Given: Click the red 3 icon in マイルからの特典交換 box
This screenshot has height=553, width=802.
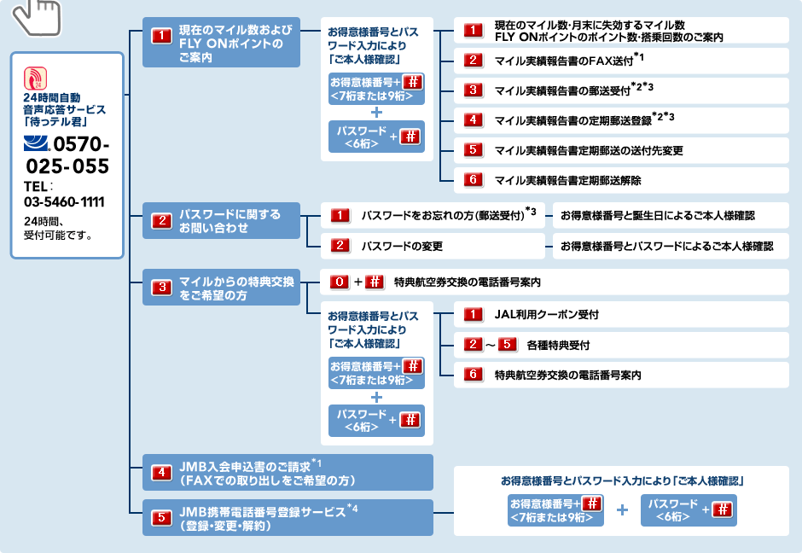Looking at the screenshot, I should click(161, 288).
